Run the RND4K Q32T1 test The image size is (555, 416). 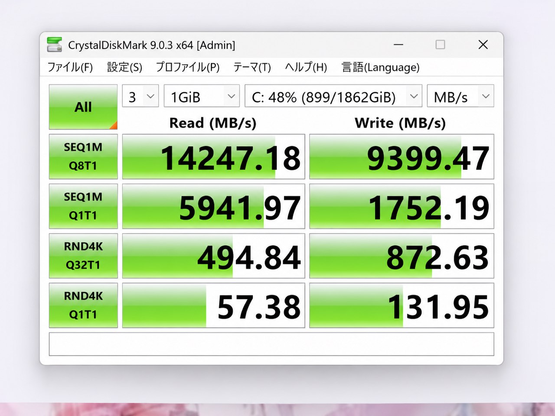(x=83, y=256)
